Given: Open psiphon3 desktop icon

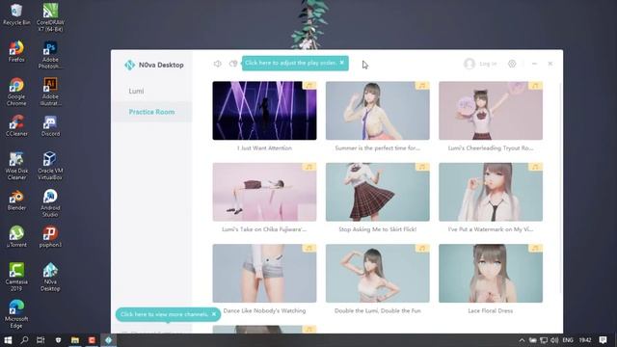Looking at the screenshot, I should (50, 236).
